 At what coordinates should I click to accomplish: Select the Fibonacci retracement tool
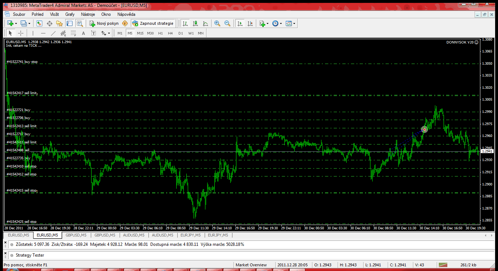74,33
